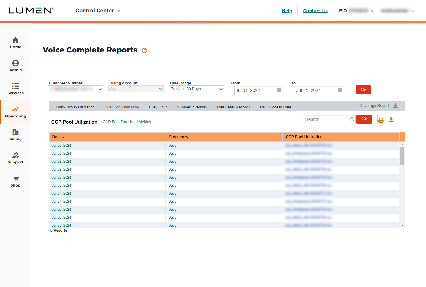Download the Coverage Report via its download icon

[x=396, y=105]
